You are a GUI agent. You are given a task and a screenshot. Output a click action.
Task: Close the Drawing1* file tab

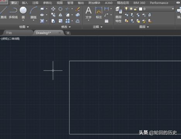(60, 33)
